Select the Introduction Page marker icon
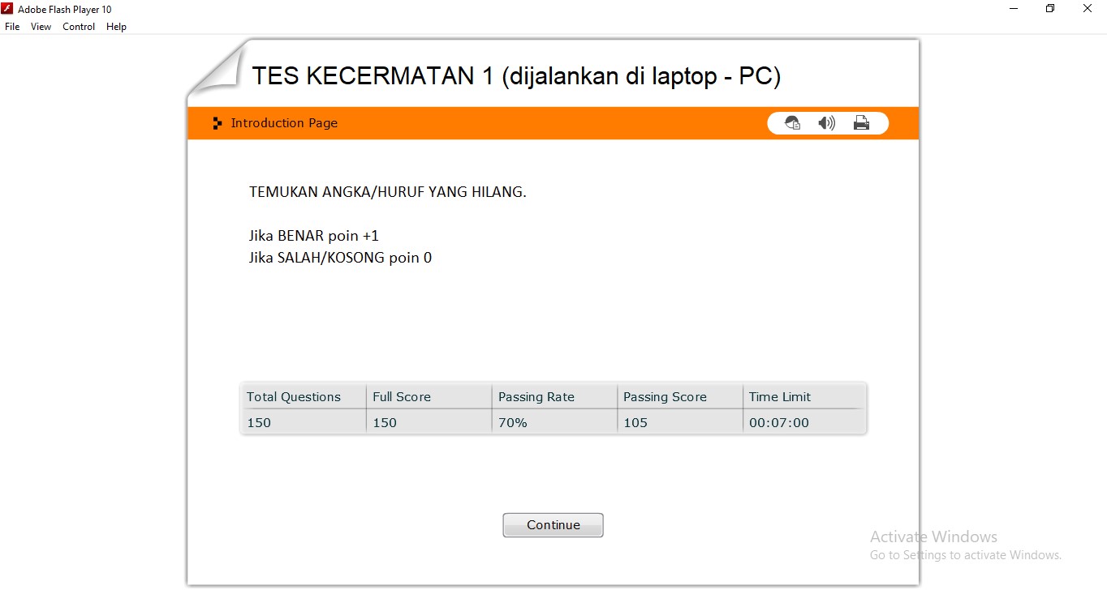Viewport: 1107px width, 590px height. point(217,122)
